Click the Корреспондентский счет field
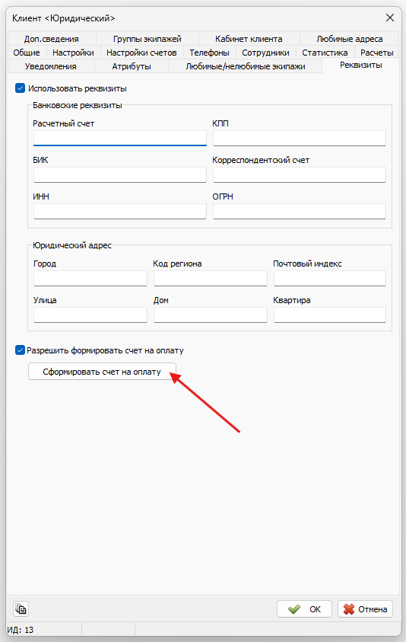 tap(300, 175)
